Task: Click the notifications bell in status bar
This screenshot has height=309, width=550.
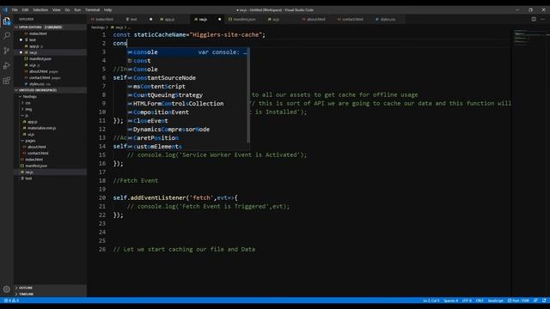Action: [544, 300]
